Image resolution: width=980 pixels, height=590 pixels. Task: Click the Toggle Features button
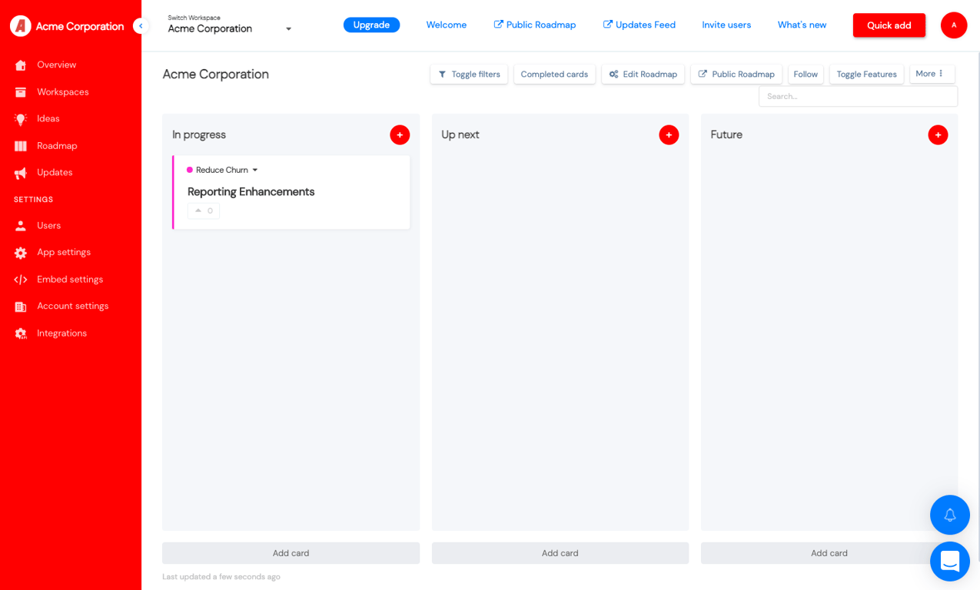pos(866,75)
